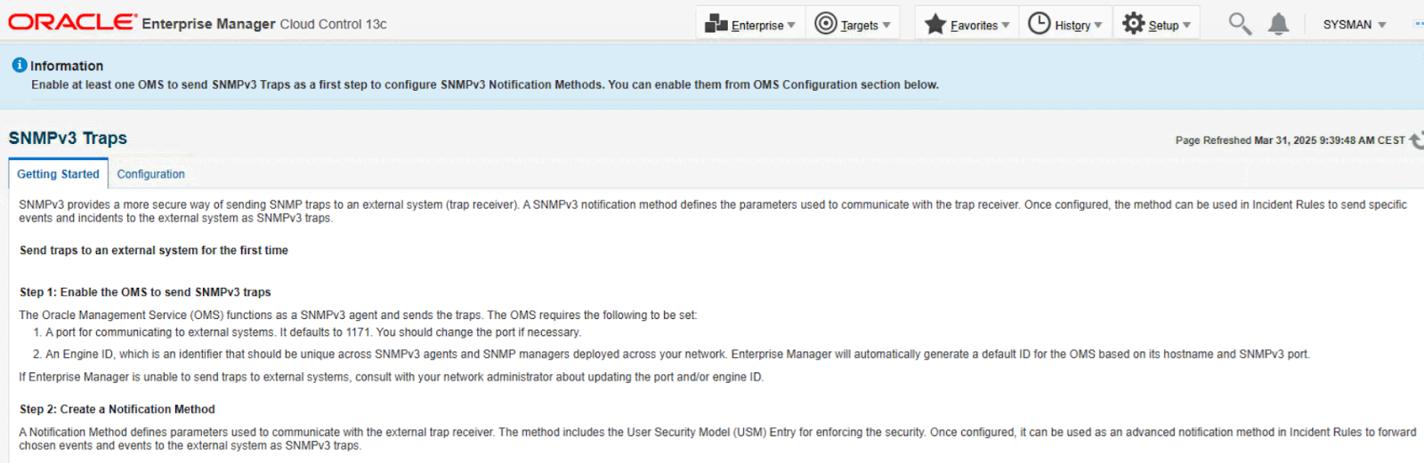This screenshot has width=1424, height=463.
Task: Click the SNMPv3 Traps page heading
Action: coord(68,138)
